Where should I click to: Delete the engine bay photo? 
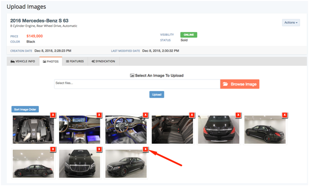click(x=53, y=115)
